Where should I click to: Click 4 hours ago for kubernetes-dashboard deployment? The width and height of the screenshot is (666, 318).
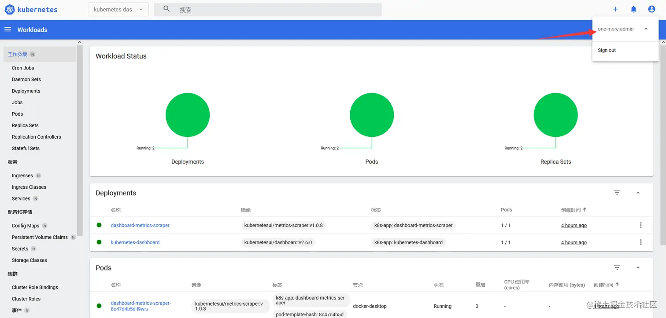tap(574, 242)
